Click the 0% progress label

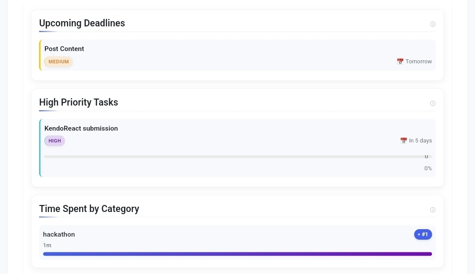[x=428, y=168]
